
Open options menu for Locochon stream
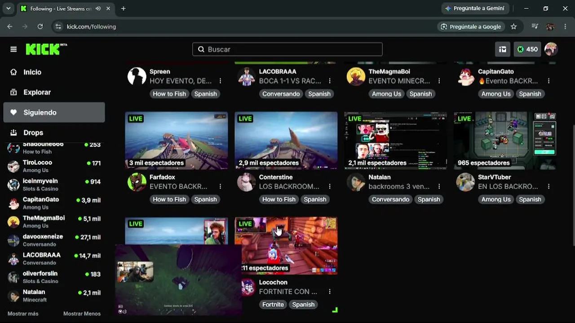330,292
